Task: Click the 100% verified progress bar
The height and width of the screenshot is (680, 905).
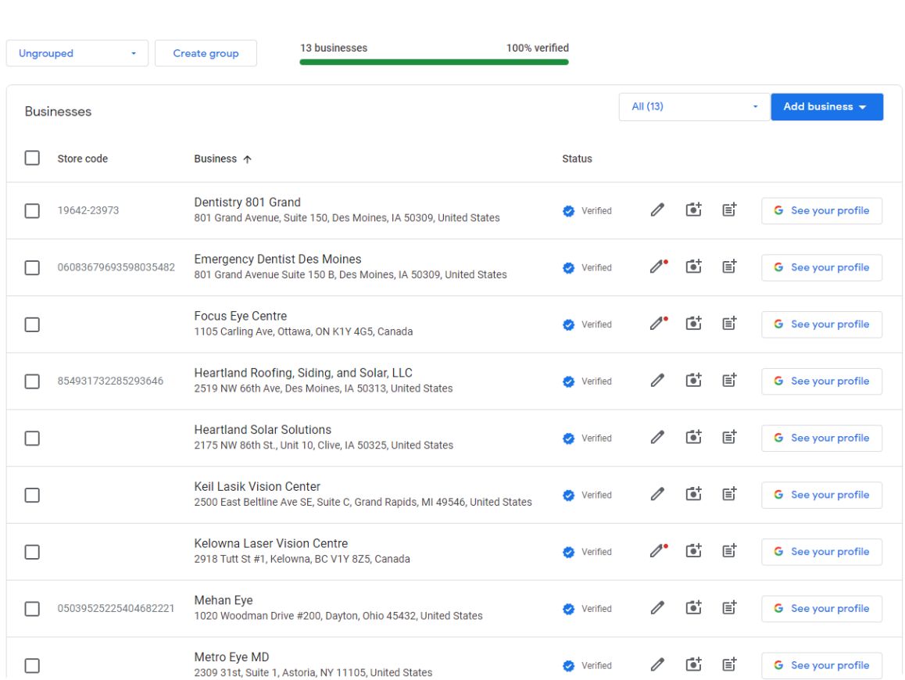Action: [434, 63]
